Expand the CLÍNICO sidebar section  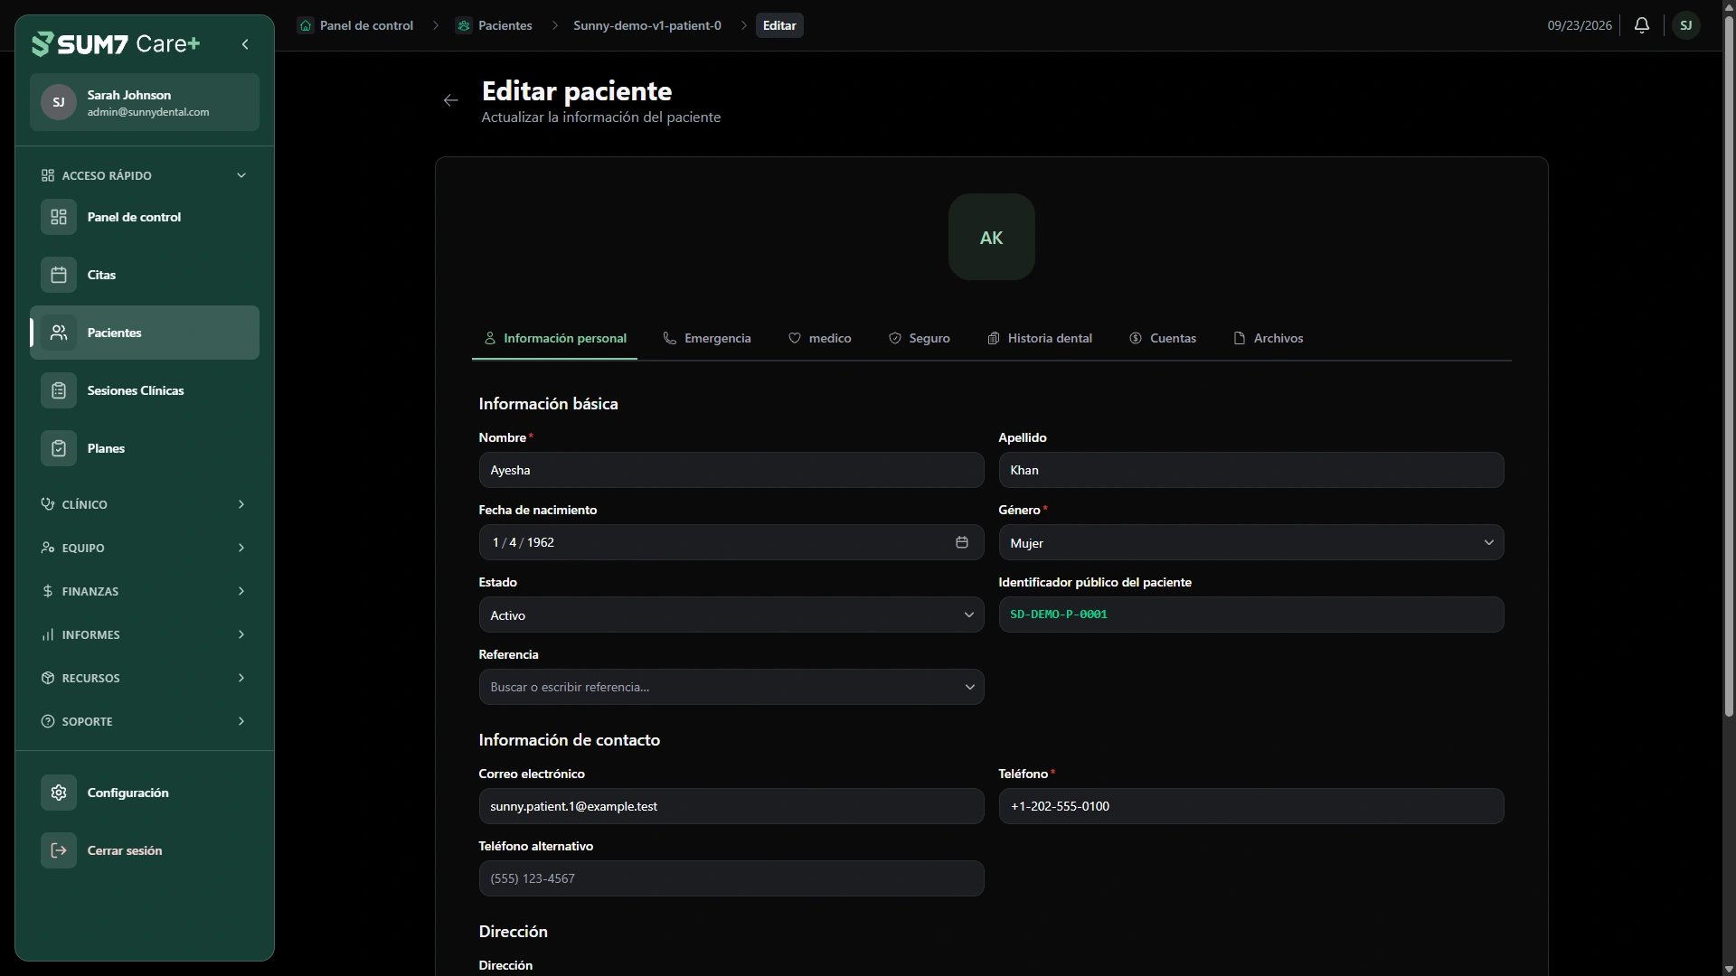[x=145, y=504]
